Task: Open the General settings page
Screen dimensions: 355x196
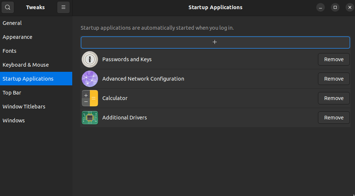Action: click(x=36, y=23)
